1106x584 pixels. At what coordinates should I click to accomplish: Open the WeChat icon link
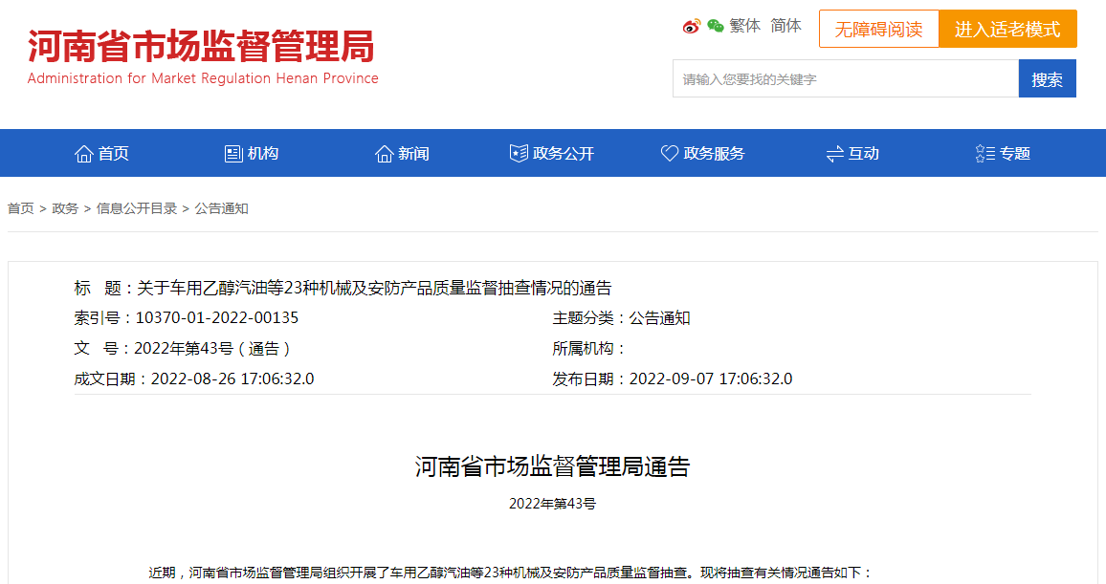[716, 26]
